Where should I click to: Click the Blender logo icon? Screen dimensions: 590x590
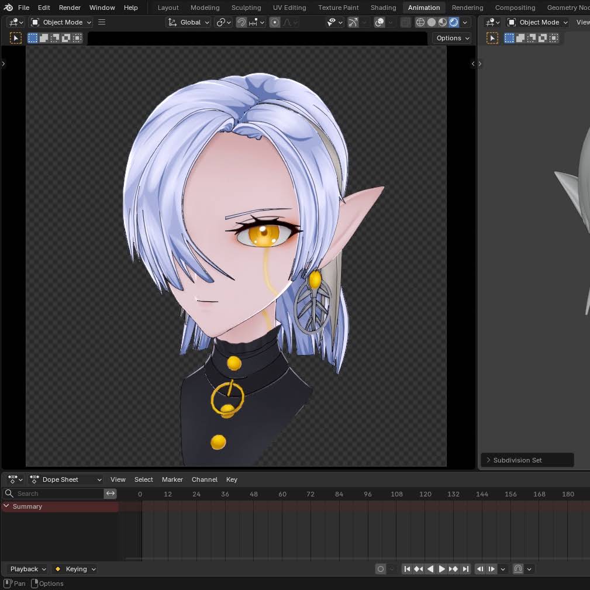[8, 8]
